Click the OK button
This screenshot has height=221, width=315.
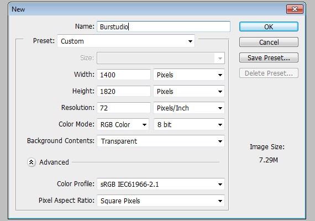point(269,27)
